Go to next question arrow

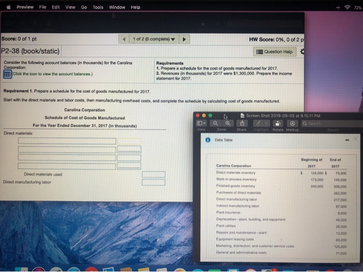tap(184, 39)
